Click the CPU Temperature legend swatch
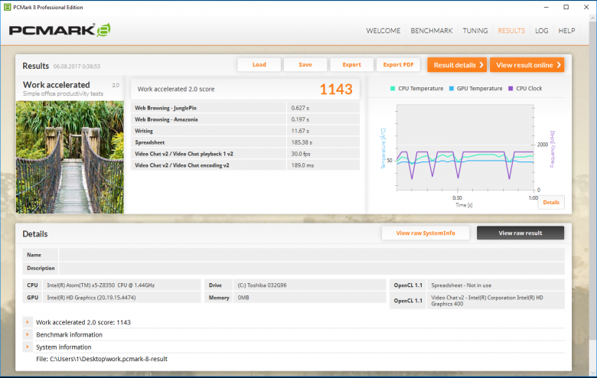The image size is (597, 378). pos(393,89)
